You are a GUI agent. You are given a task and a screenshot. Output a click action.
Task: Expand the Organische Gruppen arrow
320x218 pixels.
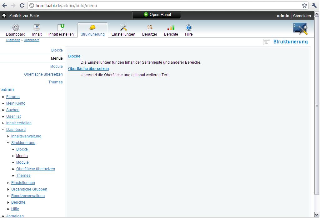(8, 189)
